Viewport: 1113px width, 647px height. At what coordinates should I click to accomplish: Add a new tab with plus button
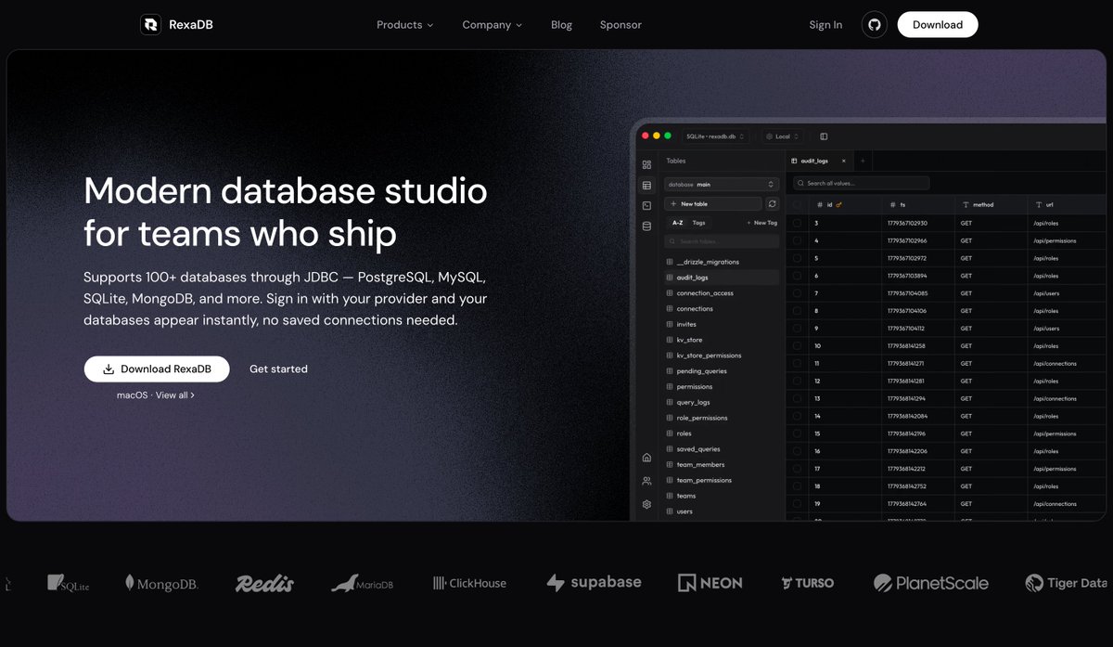click(863, 162)
